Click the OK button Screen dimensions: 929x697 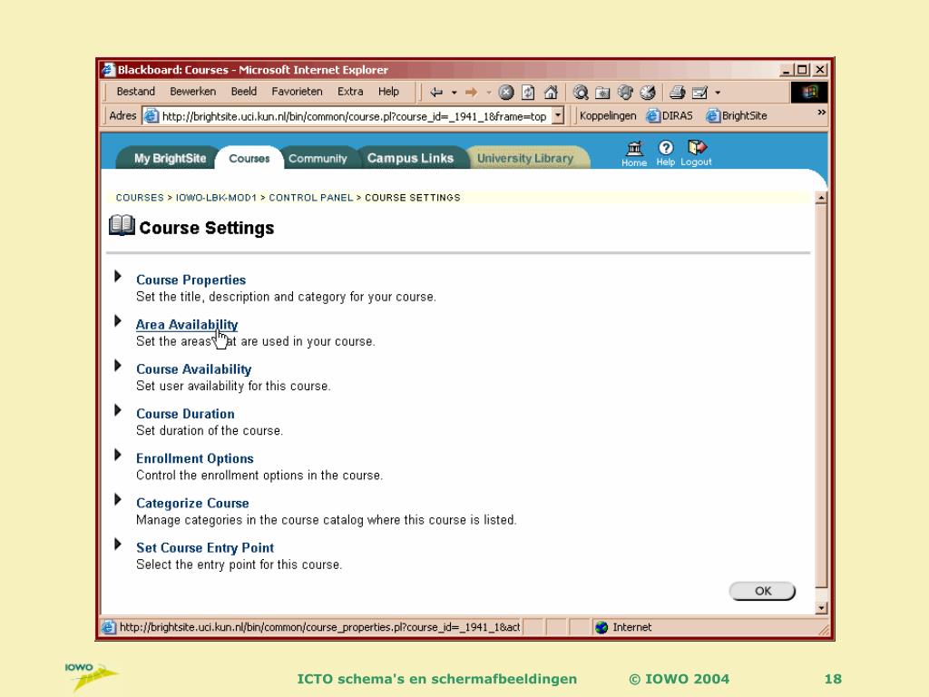click(x=762, y=591)
